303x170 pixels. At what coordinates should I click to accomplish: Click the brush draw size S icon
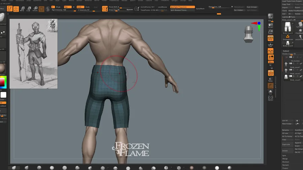105,9
